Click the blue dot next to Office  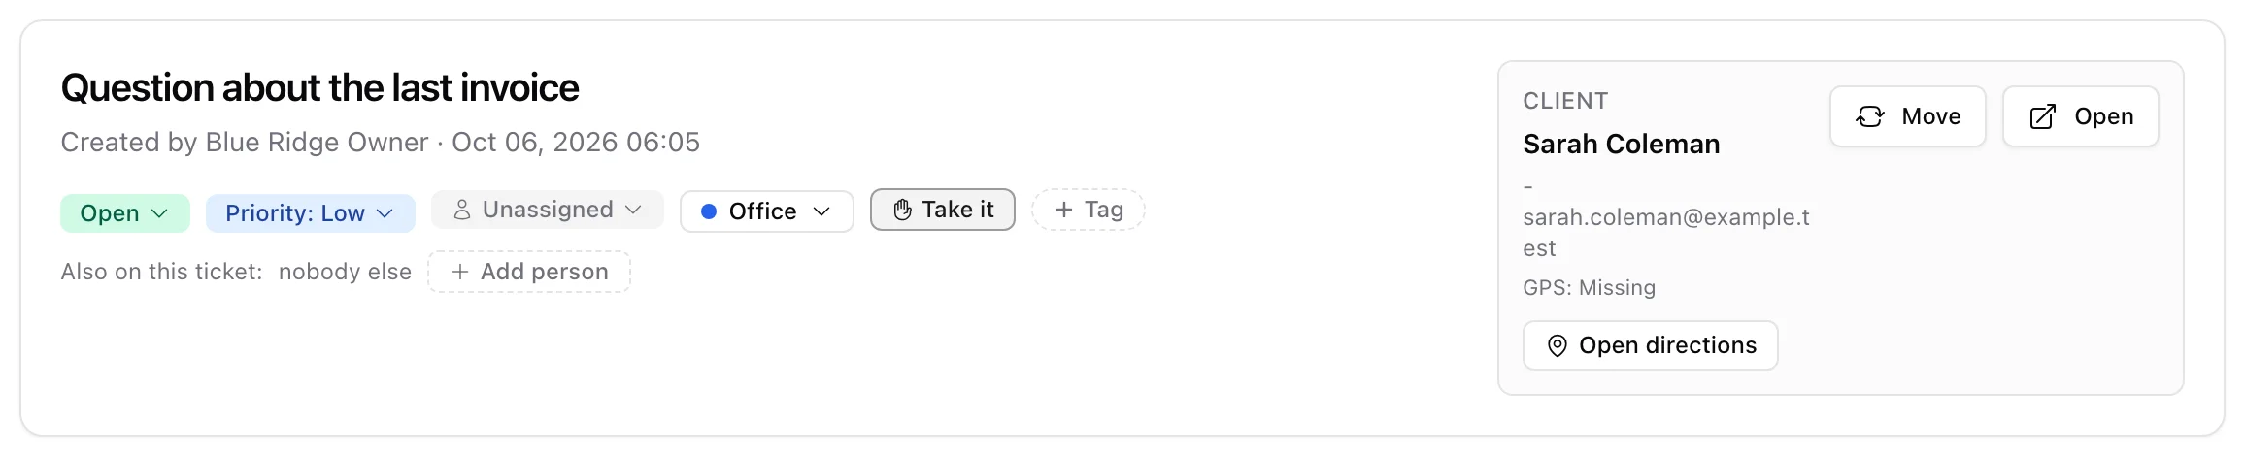pyautogui.click(x=709, y=211)
